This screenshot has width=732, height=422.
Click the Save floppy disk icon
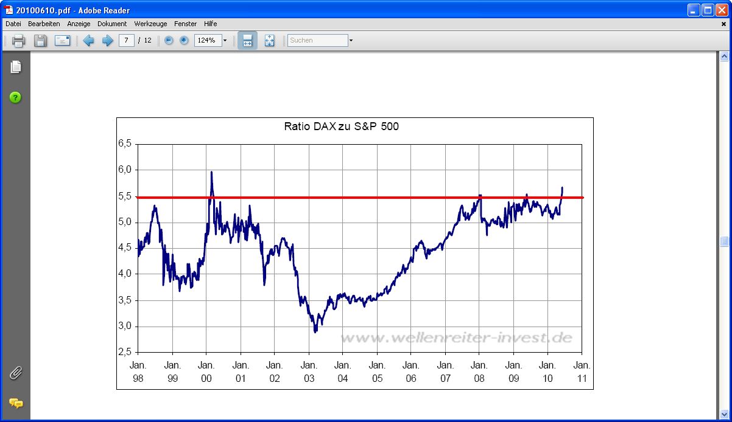pyautogui.click(x=40, y=41)
